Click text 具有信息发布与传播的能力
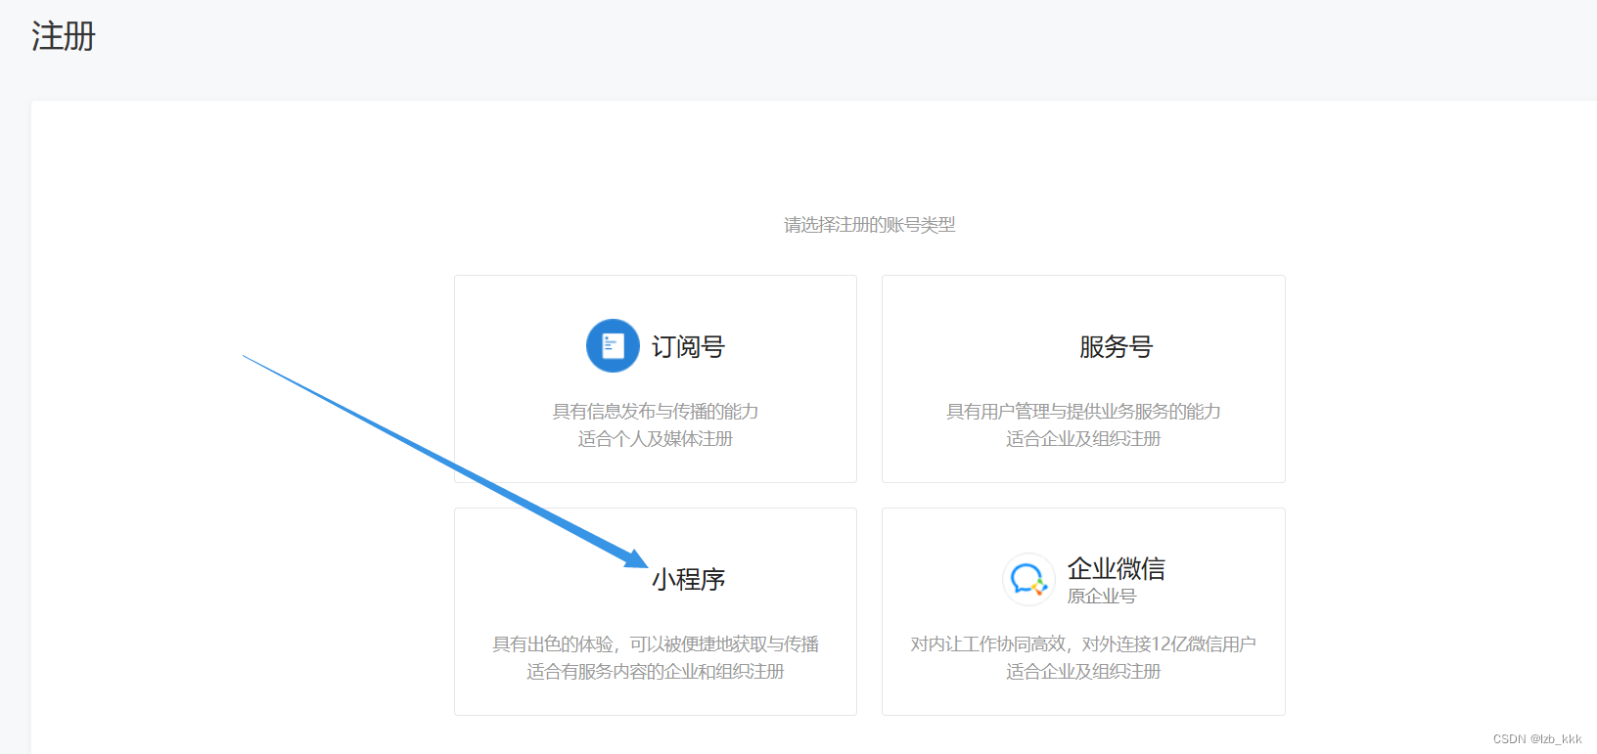This screenshot has height=754, width=1597. tap(656, 412)
